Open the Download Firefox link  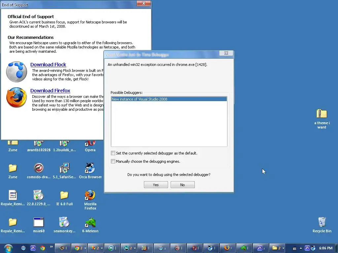point(50,91)
